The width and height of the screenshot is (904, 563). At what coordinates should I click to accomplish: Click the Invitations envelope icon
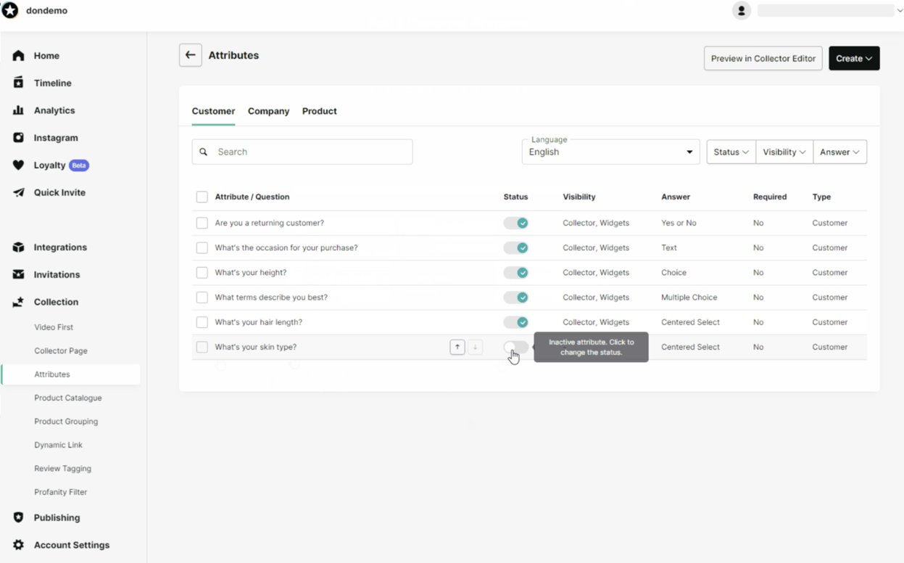19,274
